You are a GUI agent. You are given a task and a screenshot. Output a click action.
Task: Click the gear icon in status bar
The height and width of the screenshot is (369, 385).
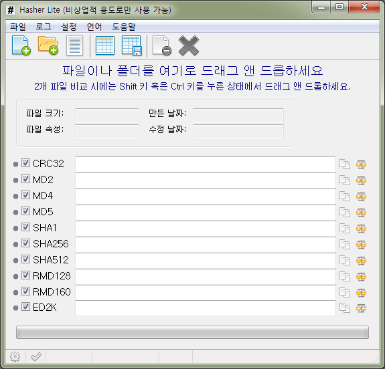tap(15, 357)
